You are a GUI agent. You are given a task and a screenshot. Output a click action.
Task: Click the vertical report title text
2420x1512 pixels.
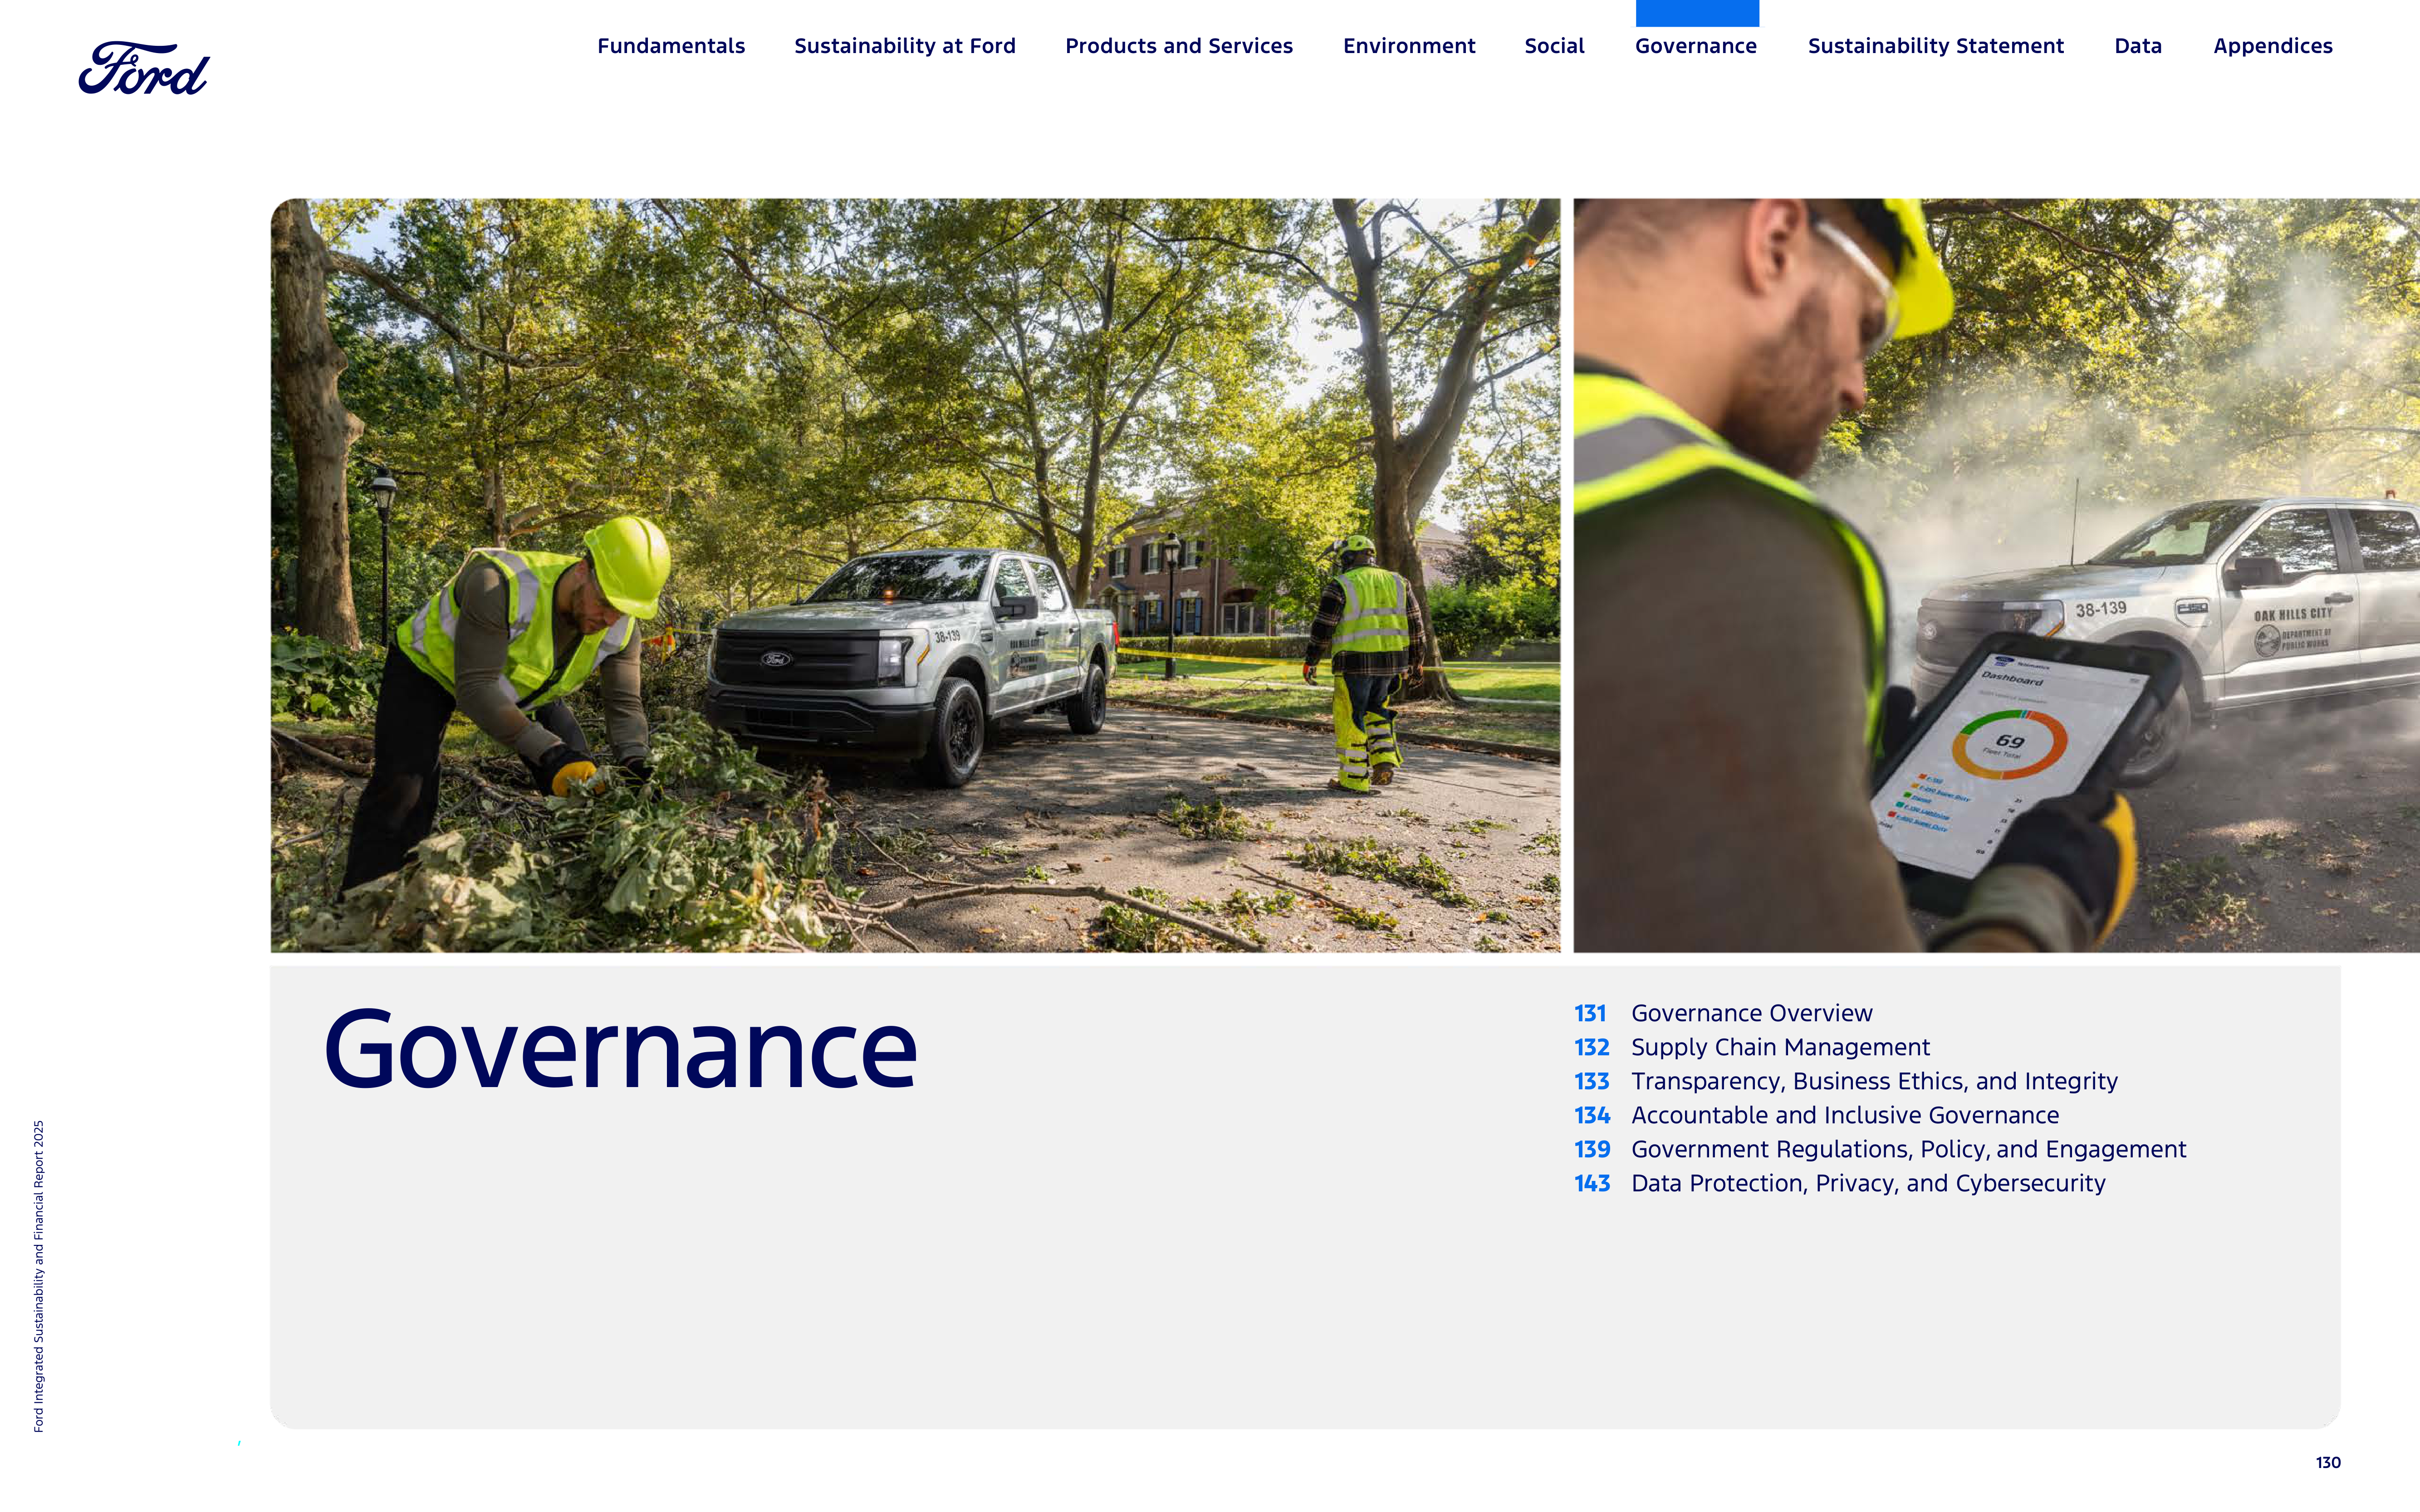pyautogui.click(x=39, y=1276)
